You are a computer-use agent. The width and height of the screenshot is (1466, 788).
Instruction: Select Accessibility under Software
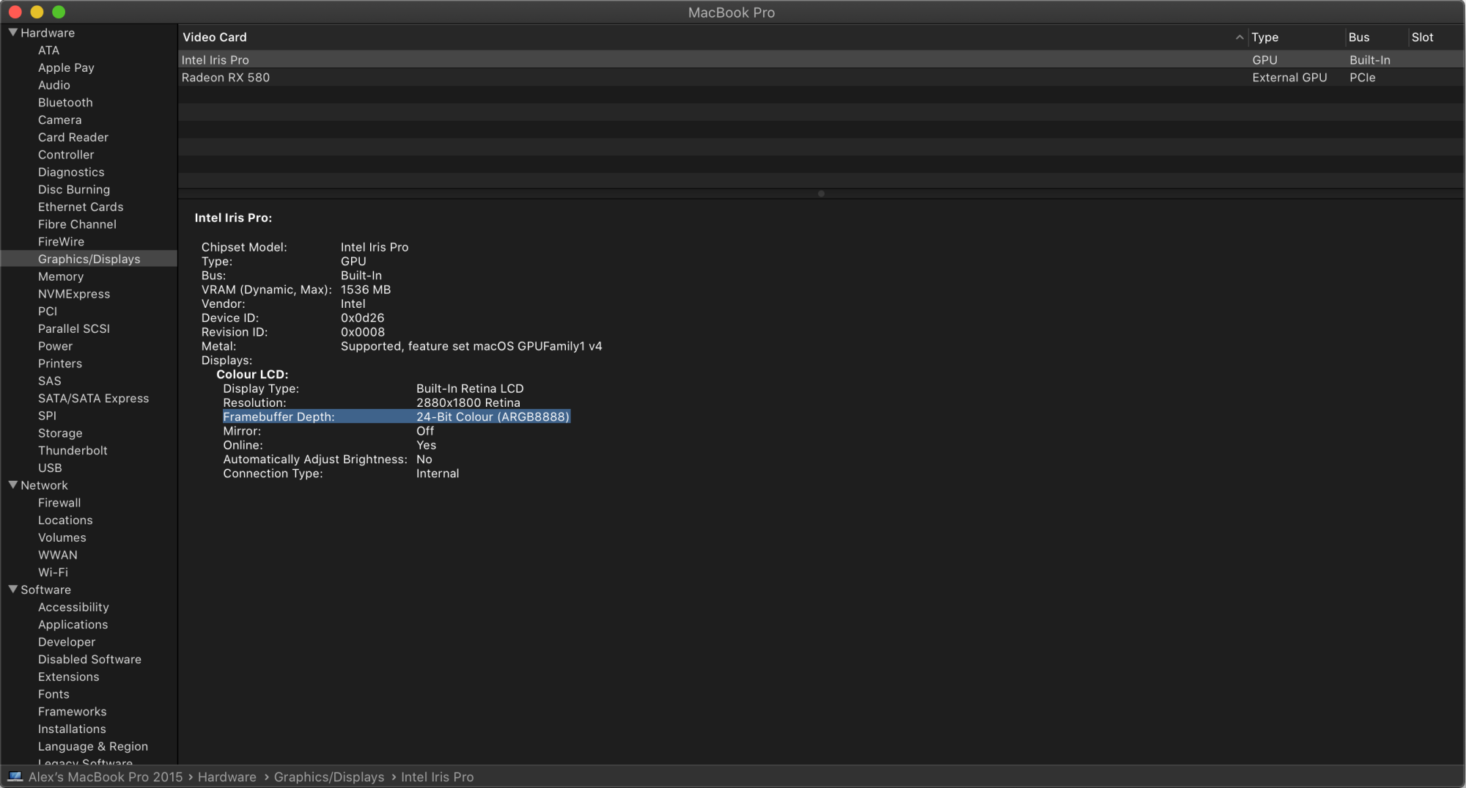coord(73,607)
